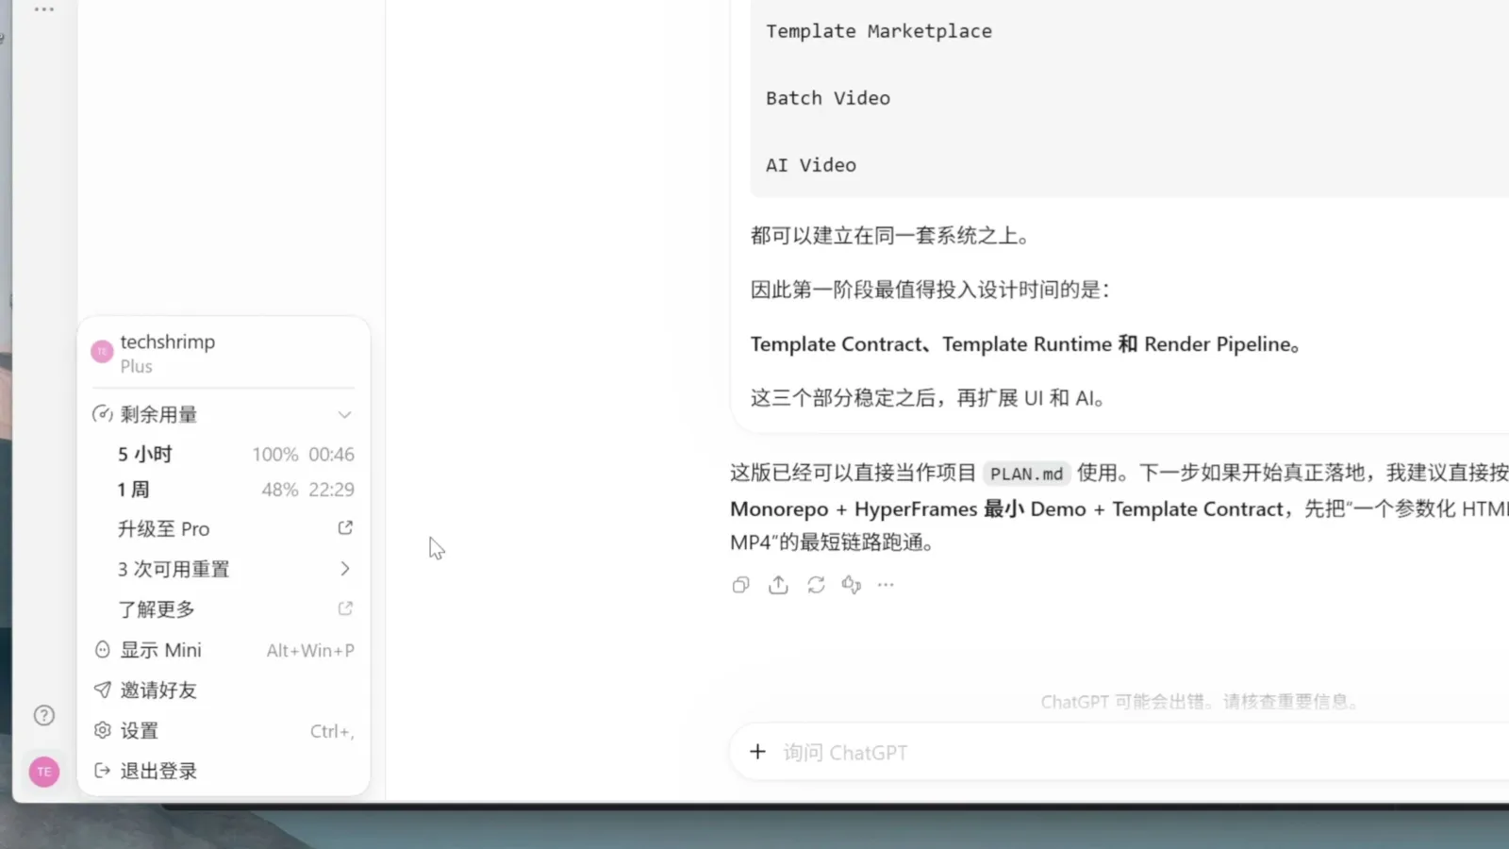Click the bold Template Contract heading line

pos(1026,344)
